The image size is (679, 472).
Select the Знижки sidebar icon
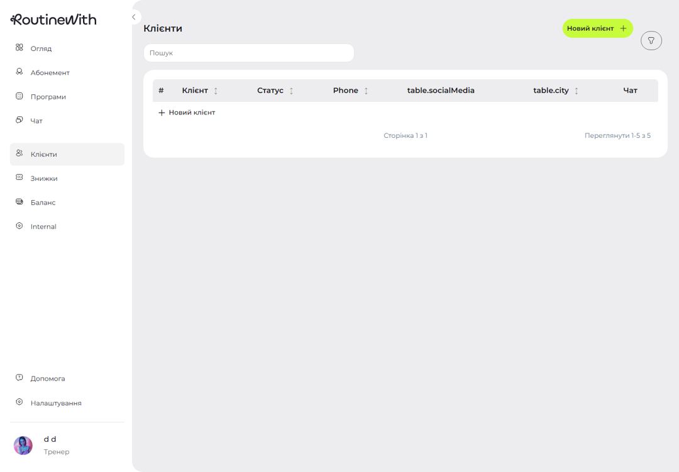[19, 177]
